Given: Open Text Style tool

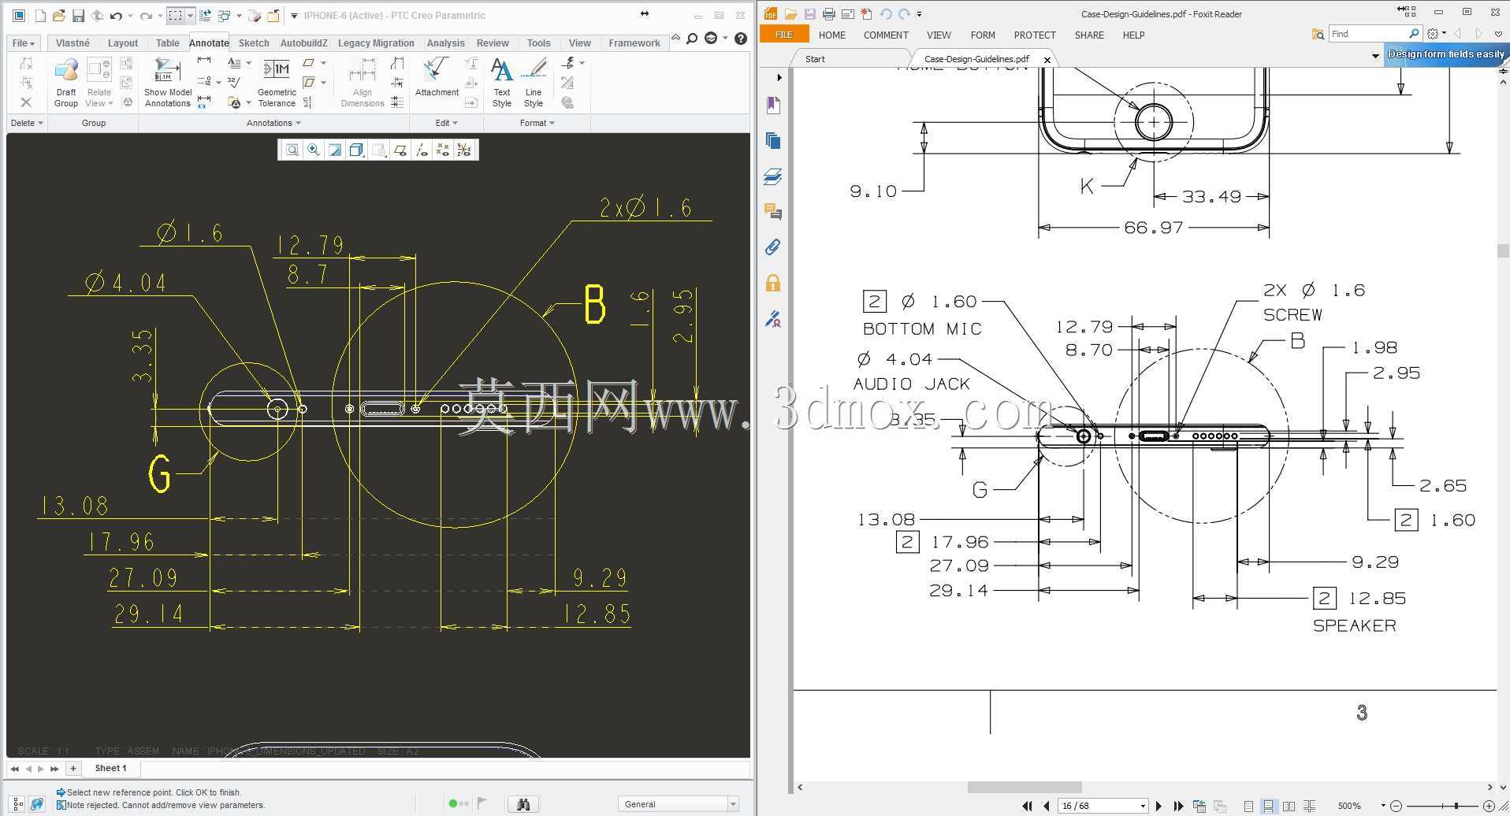Looking at the screenshot, I should click(x=502, y=82).
